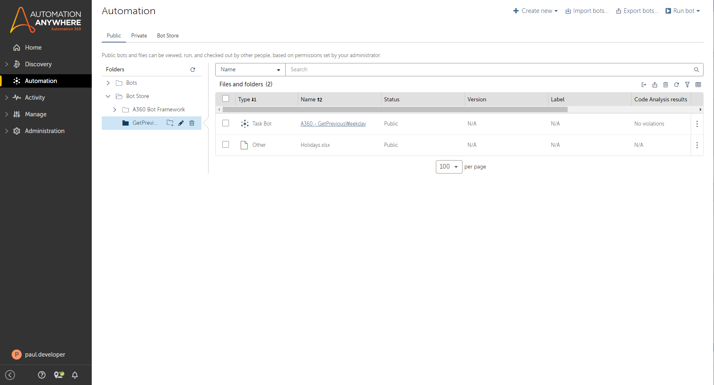
Task: Switch to the Private tab
Action: click(x=139, y=36)
